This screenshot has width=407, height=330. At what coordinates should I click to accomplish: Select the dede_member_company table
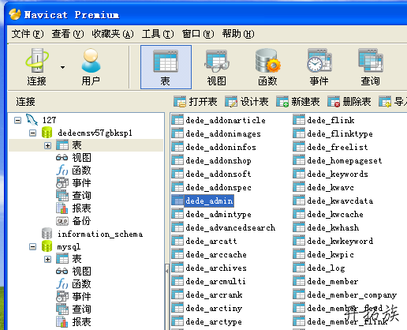click(x=352, y=294)
